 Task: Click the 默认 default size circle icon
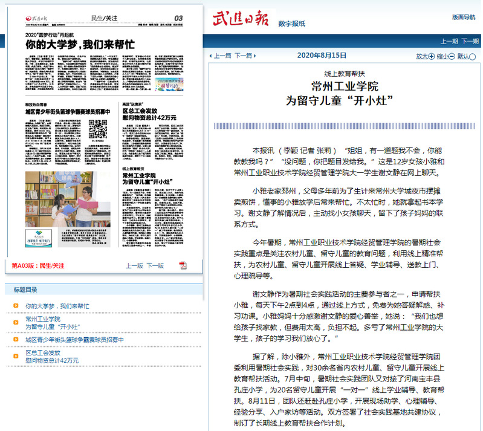[472, 57]
